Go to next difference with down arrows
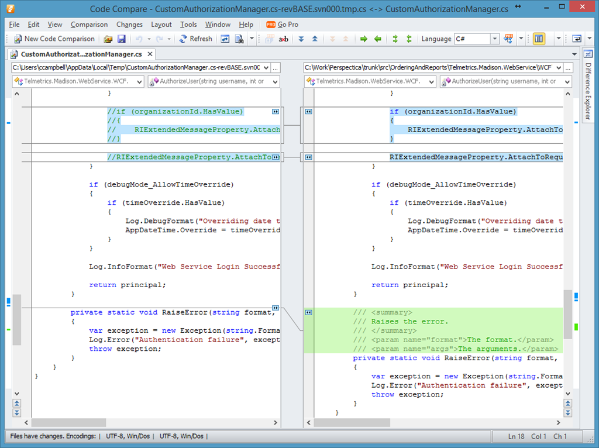 (x=301, y=39)
